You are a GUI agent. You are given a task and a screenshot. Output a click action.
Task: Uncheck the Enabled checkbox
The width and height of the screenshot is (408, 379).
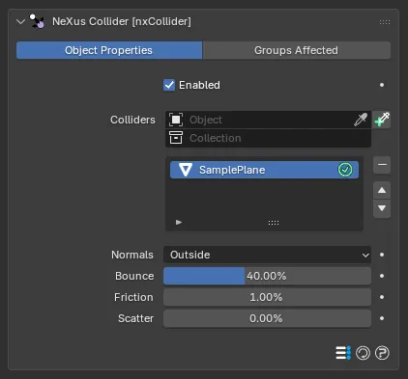[169, 85]
